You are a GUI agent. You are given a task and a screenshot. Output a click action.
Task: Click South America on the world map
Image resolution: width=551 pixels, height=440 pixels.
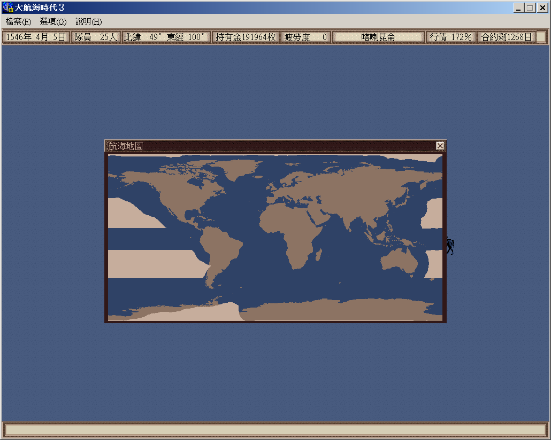(218, 251)
